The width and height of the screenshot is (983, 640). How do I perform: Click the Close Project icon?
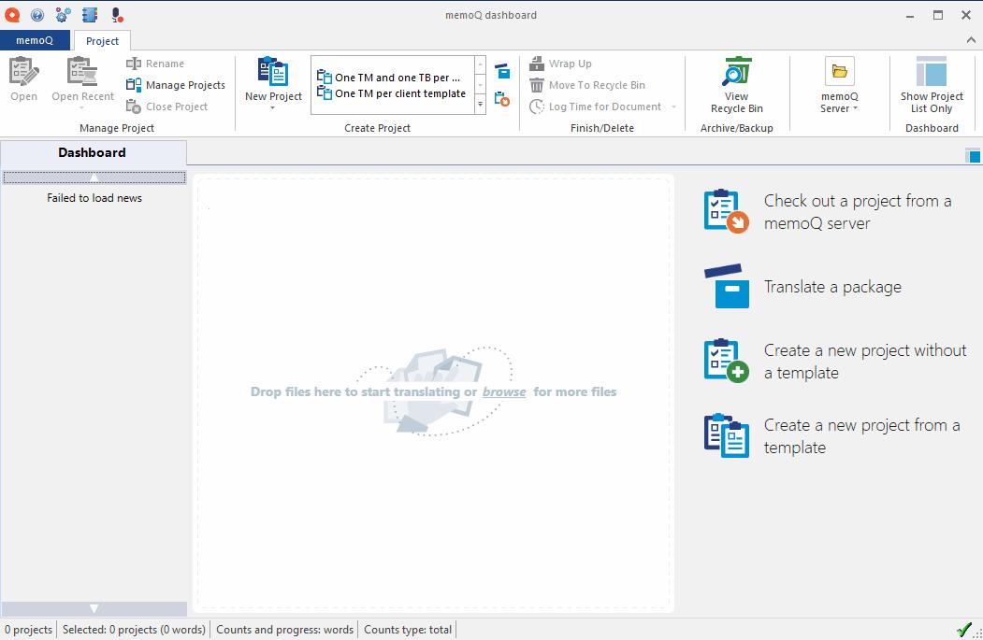tap(134, 107)
